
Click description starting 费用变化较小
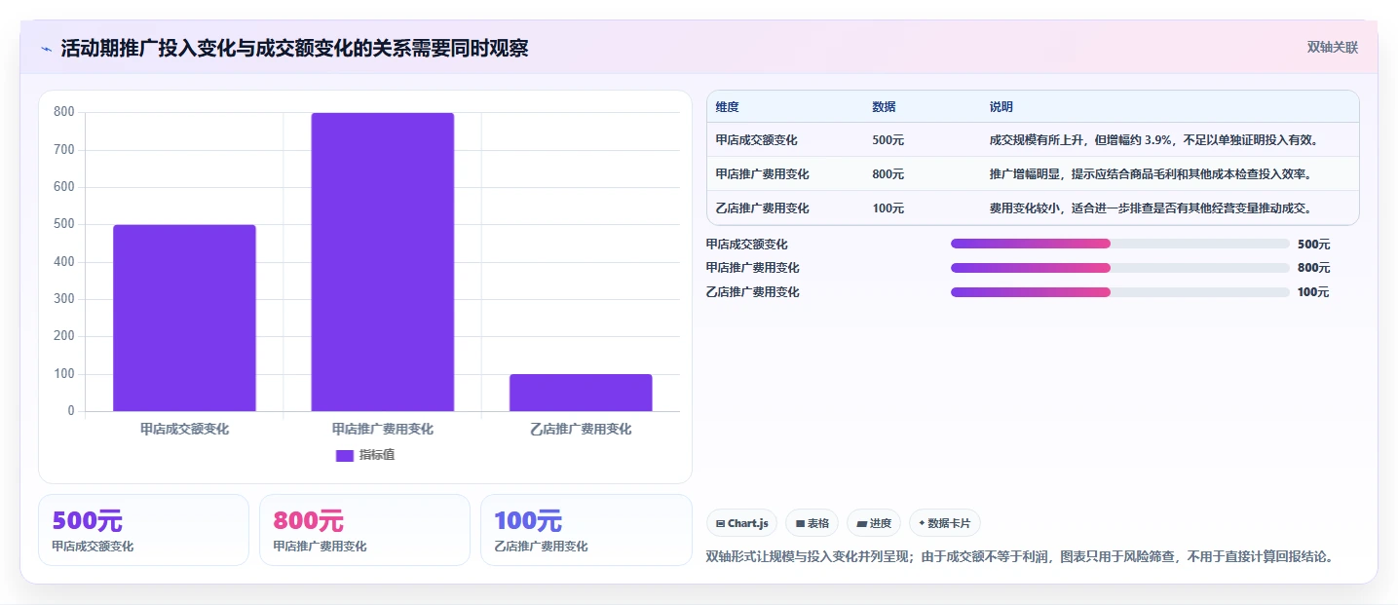pyautogui.click(x=1150, y=208)
